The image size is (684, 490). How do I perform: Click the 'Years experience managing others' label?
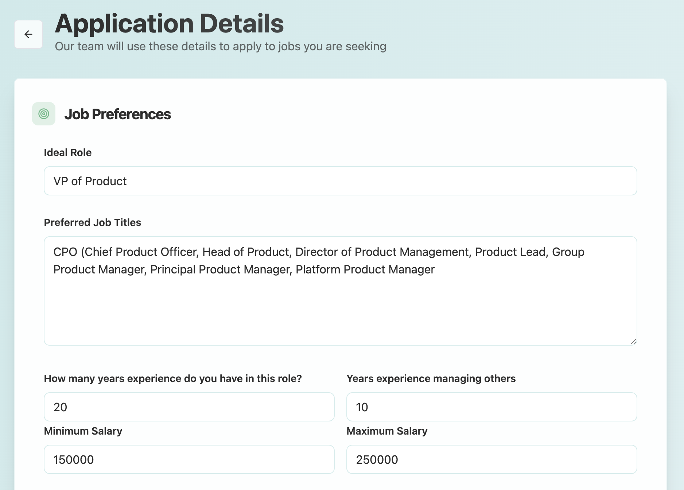pyautogui.click(x=431, y=378)
